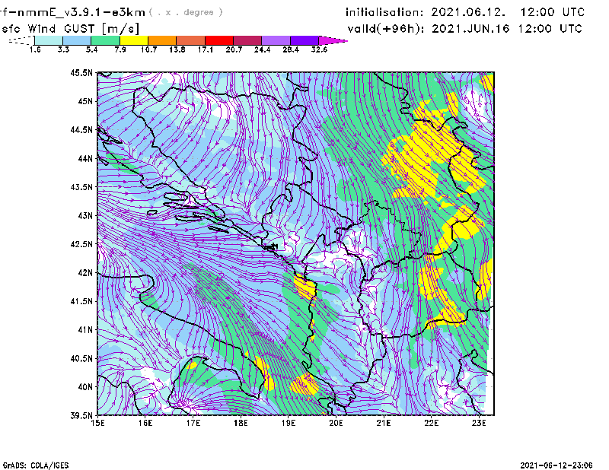The width and height of the screenshot is (609, 470).
Task: Click the legend value 1.6
Action: click(35, 49)
